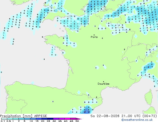The width and height of the screenshot is (158, 122).
Task: Click the legend scale label 35
Action: tap(60, 121)
